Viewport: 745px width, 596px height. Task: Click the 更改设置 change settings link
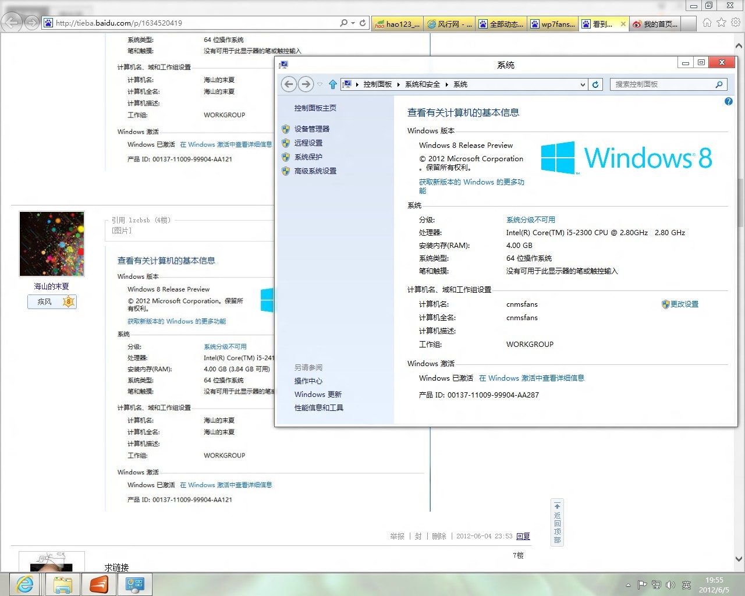click(684, 304)
